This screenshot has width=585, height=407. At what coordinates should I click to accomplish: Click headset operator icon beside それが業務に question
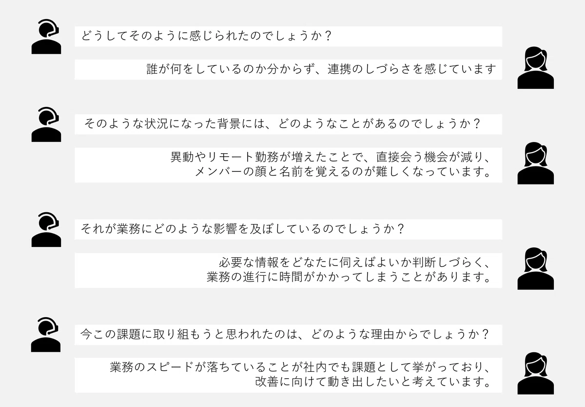pos(46,229)
